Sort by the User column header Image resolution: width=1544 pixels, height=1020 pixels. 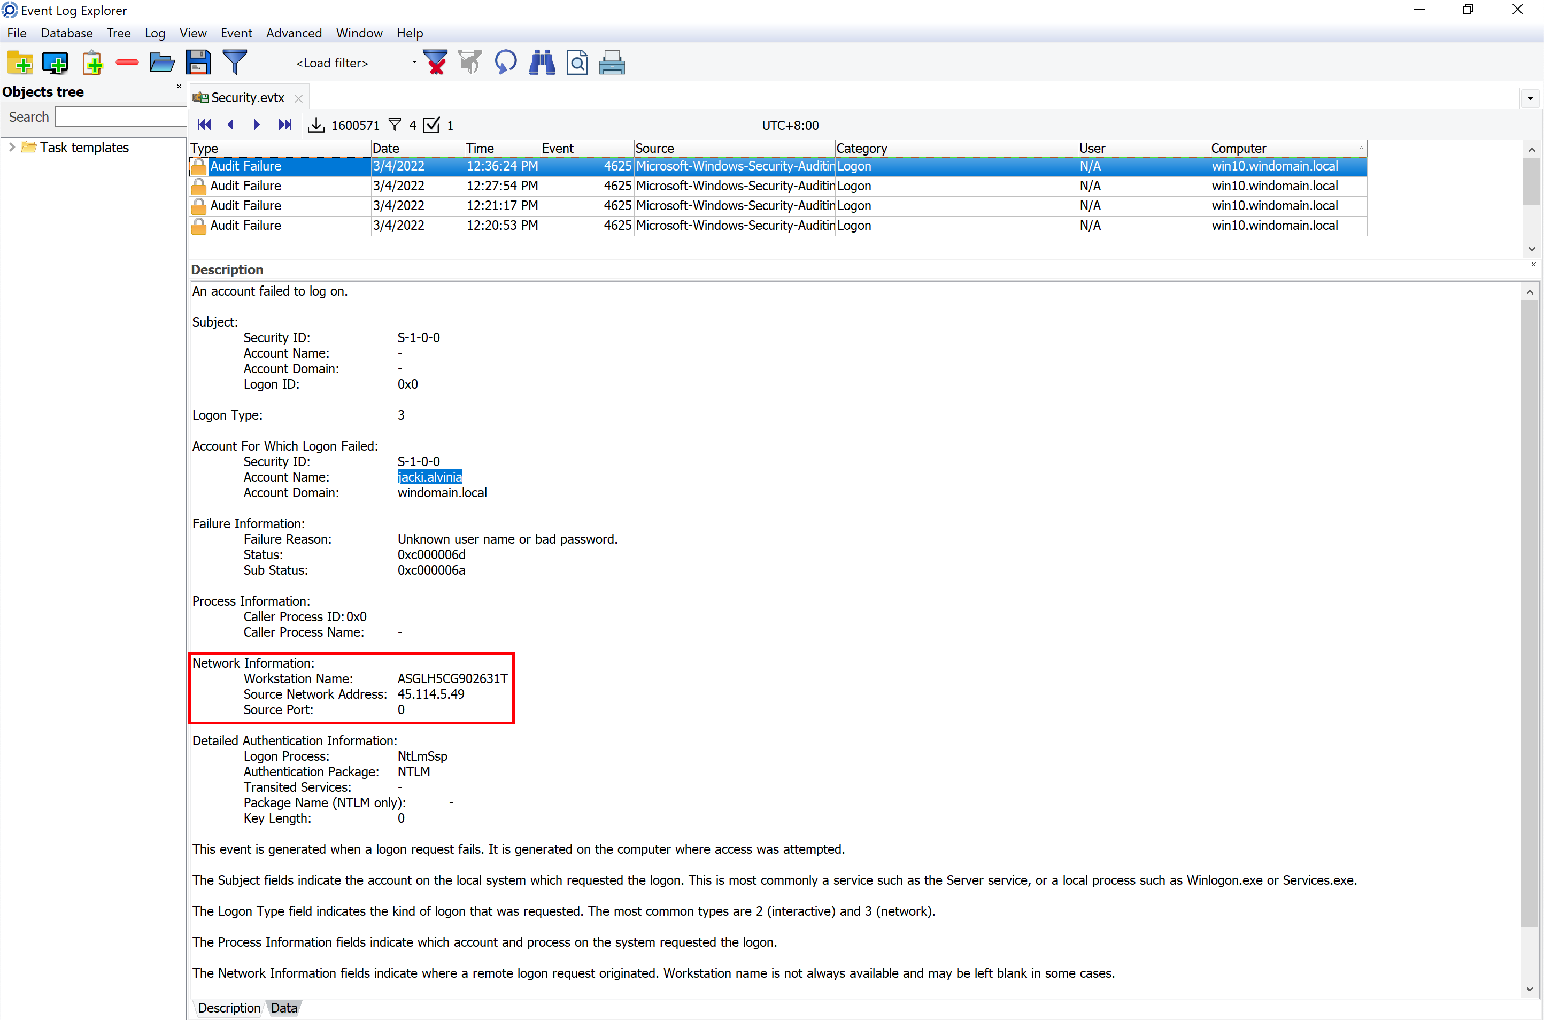point(1144,148)
